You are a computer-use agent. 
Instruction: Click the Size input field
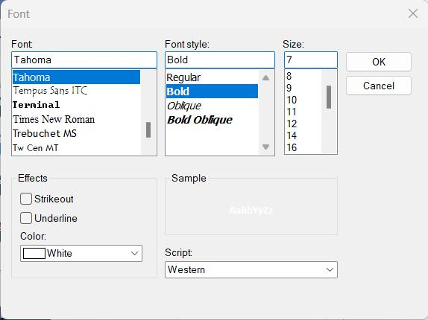tap(311, 60)
